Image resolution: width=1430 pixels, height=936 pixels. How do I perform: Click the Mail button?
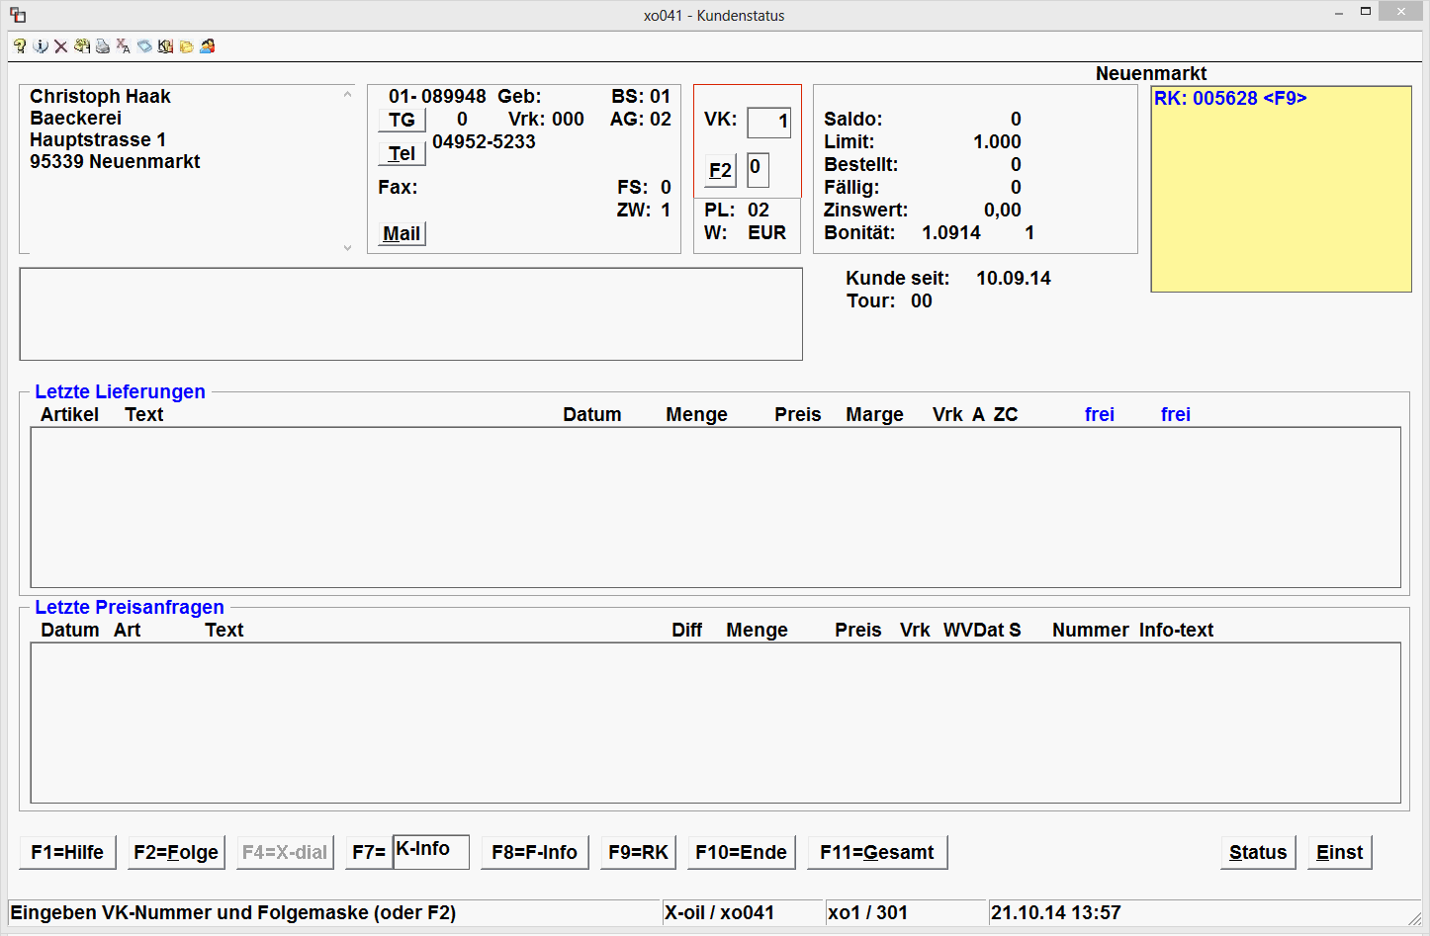[x=402, y=233]
